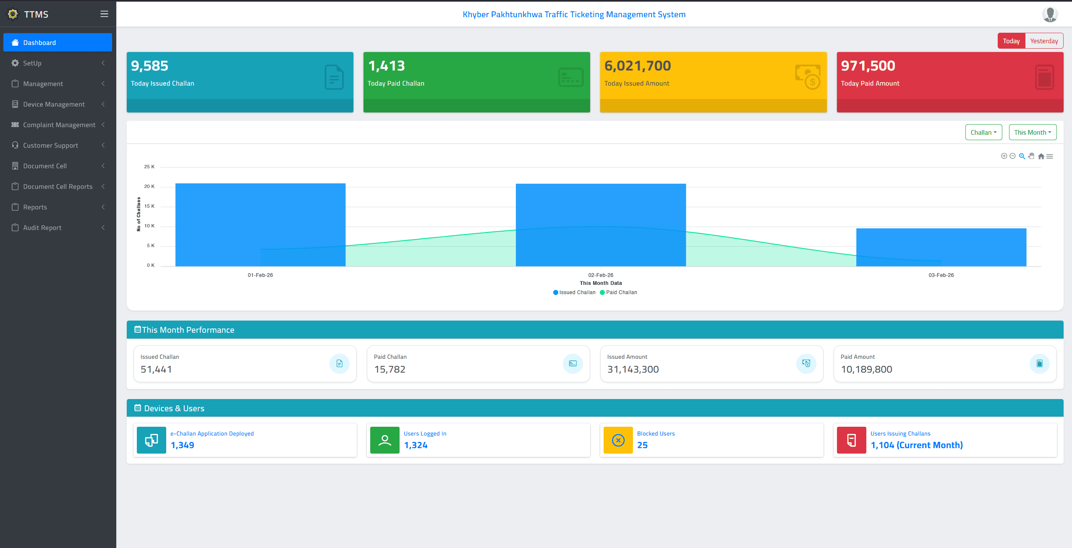The width and height of the screenshot is (1072, 548).
Task: Expand the Device Management chevron
Action: [103, 104]
